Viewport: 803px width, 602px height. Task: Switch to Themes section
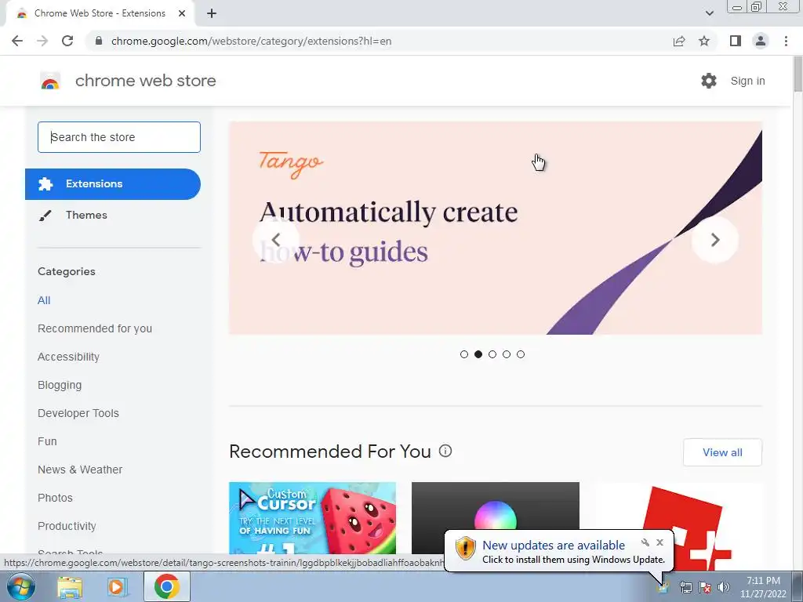pos(86,215)
